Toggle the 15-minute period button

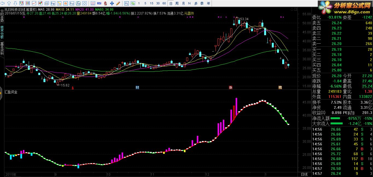coord(151,3)
